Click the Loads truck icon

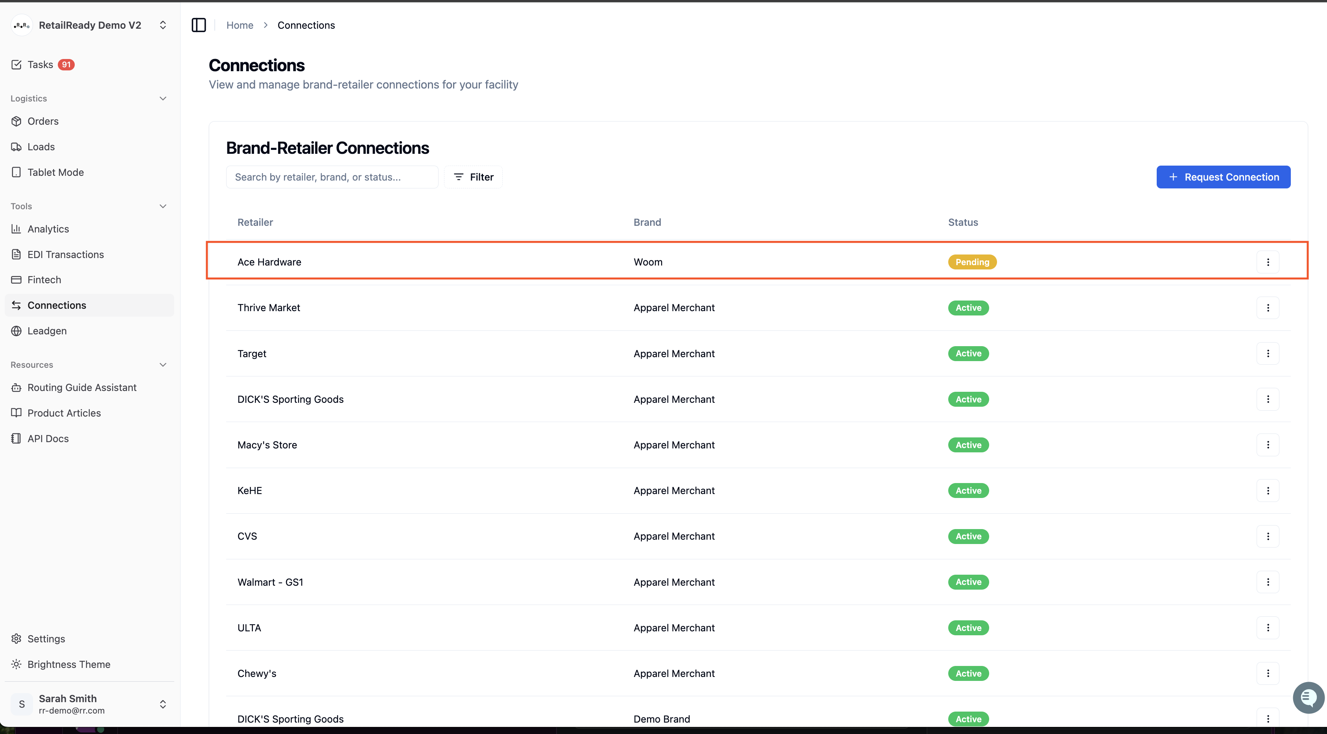(17, 147)
